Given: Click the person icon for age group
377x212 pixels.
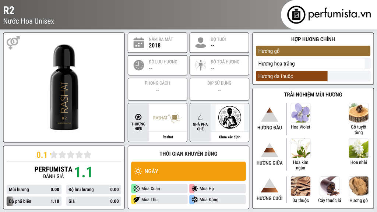Looking at the screenshot, I should (x=201, y=43).
